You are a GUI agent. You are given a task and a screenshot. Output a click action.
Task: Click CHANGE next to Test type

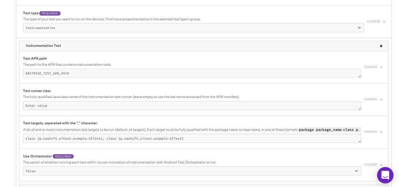tap(376, 22)
